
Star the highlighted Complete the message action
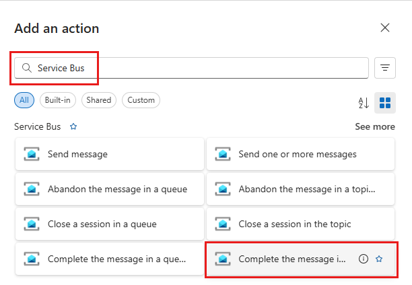tap(379, 259)
